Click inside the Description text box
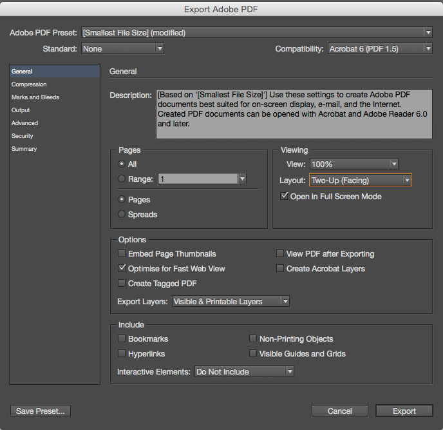Screen dimensions: 443x430 click(294, 114)
